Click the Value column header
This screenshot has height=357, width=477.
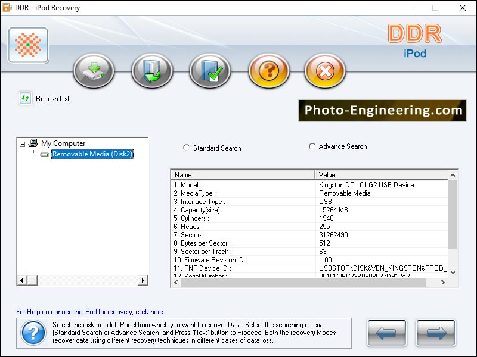click(x=382, y=174)
